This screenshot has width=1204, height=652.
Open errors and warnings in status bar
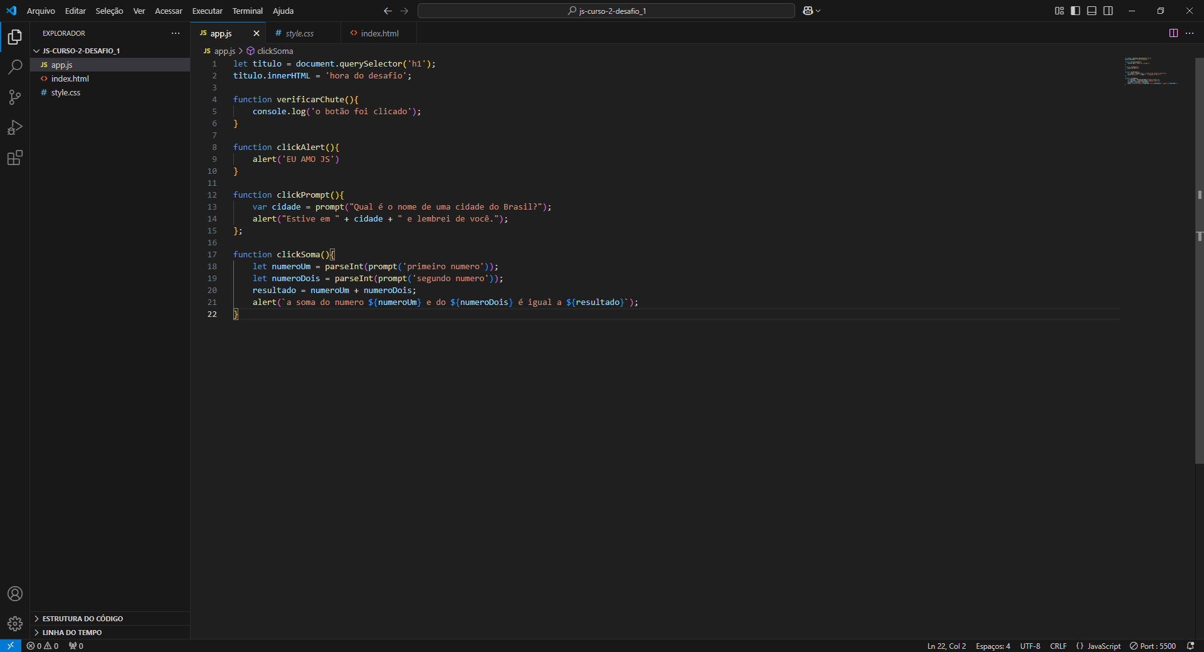pos(43,646)
